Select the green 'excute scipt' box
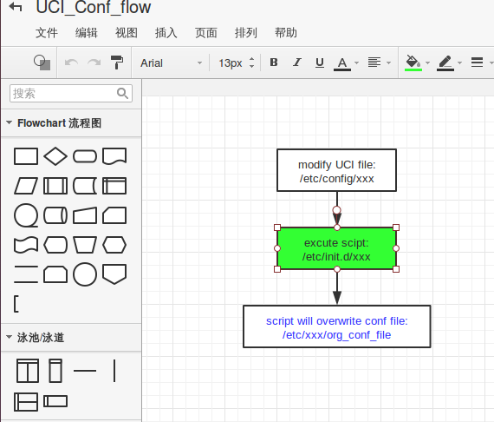Viewport: 494px width, 422px height. click(336, 248)
